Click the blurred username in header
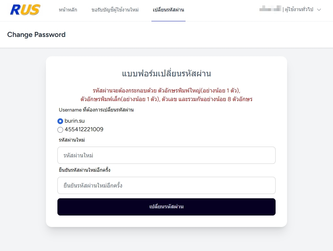This screenshot has width=333, height=251. click(270, 9)
